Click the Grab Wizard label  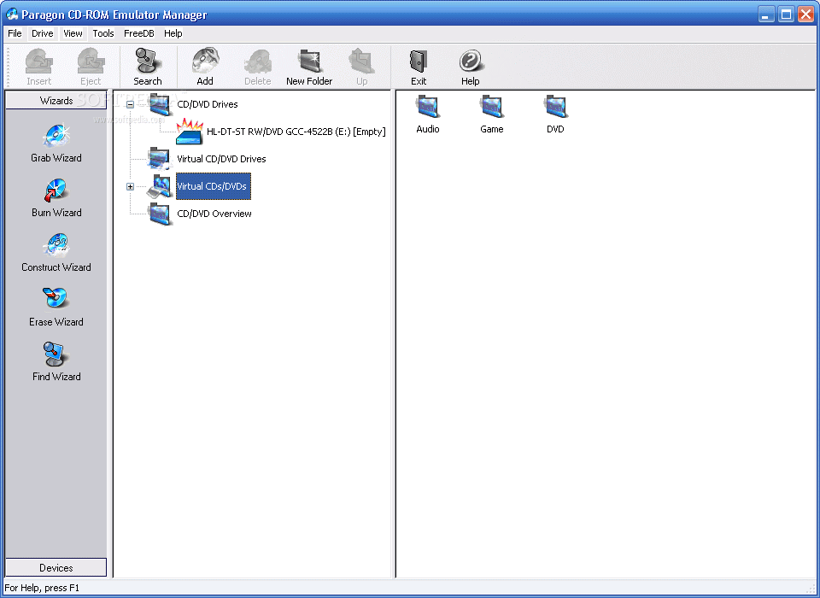coord(56,158)
